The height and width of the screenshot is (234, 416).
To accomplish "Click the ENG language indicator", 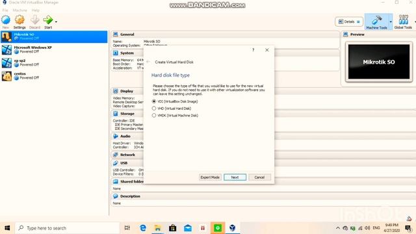I will (376, 228).
